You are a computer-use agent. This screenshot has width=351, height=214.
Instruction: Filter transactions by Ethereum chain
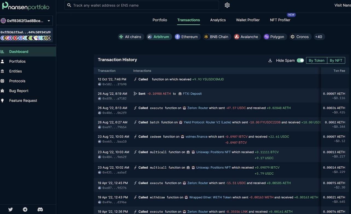click(x=186, y=37)
